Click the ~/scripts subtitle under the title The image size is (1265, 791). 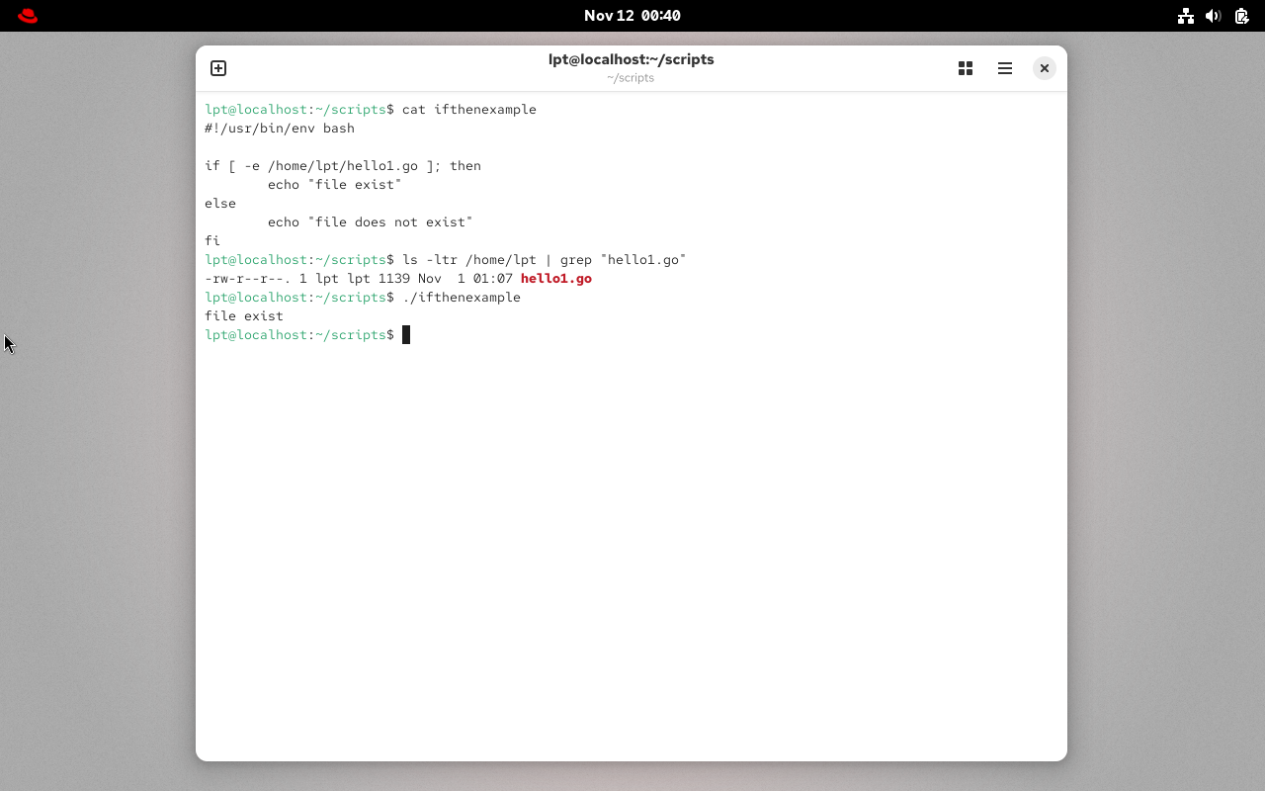tap(631, 77)
